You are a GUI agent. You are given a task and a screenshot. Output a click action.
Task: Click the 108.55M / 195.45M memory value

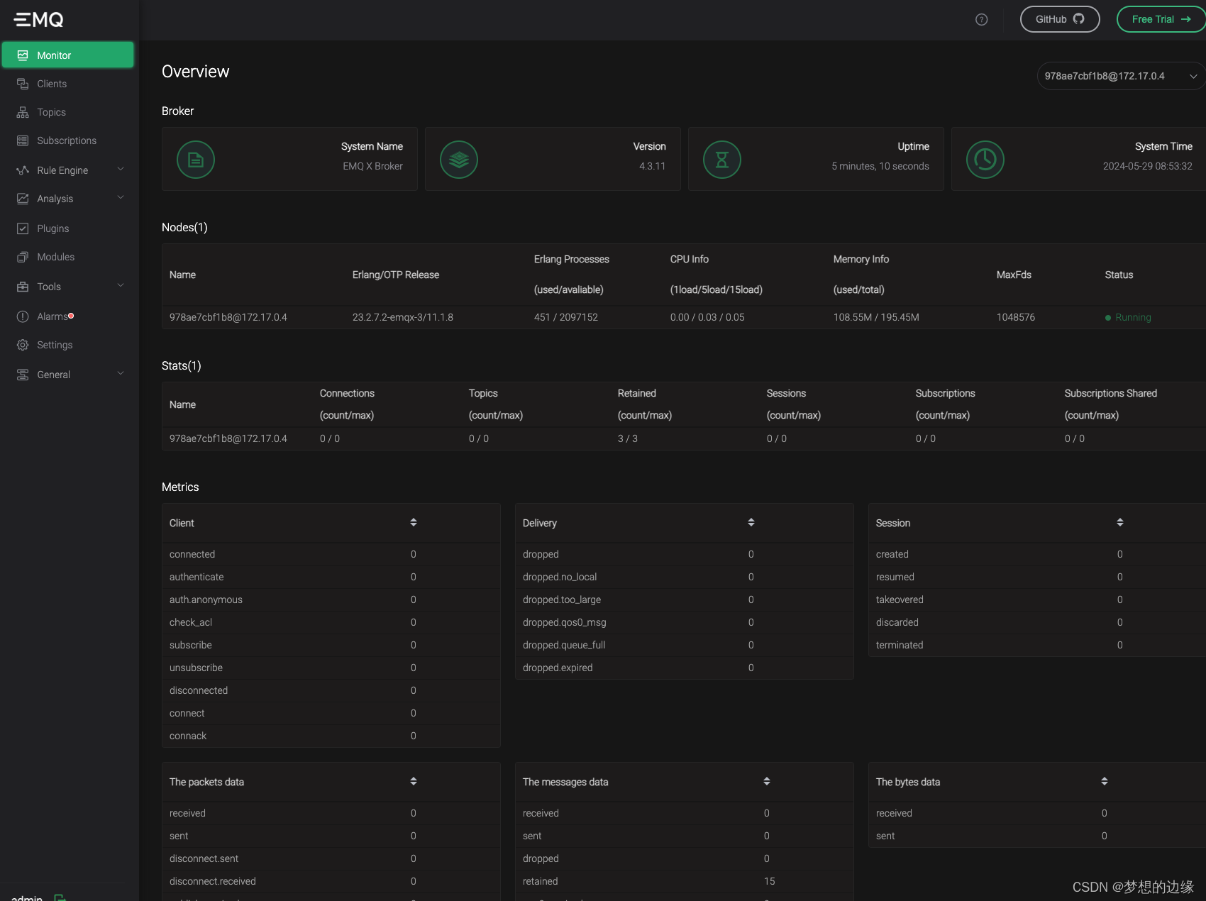click(x=876, y=317)
